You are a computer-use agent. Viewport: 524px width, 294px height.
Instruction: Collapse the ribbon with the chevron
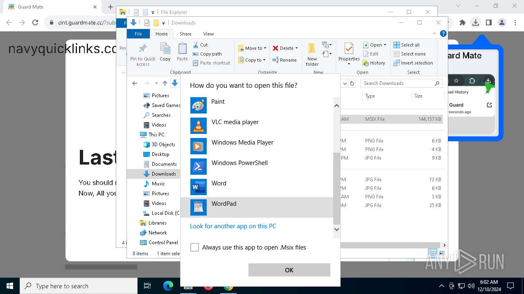click(x=434, y=34)
